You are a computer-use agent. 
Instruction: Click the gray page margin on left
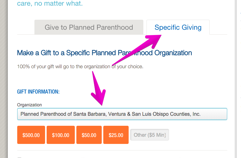click(x=4, y=78)
